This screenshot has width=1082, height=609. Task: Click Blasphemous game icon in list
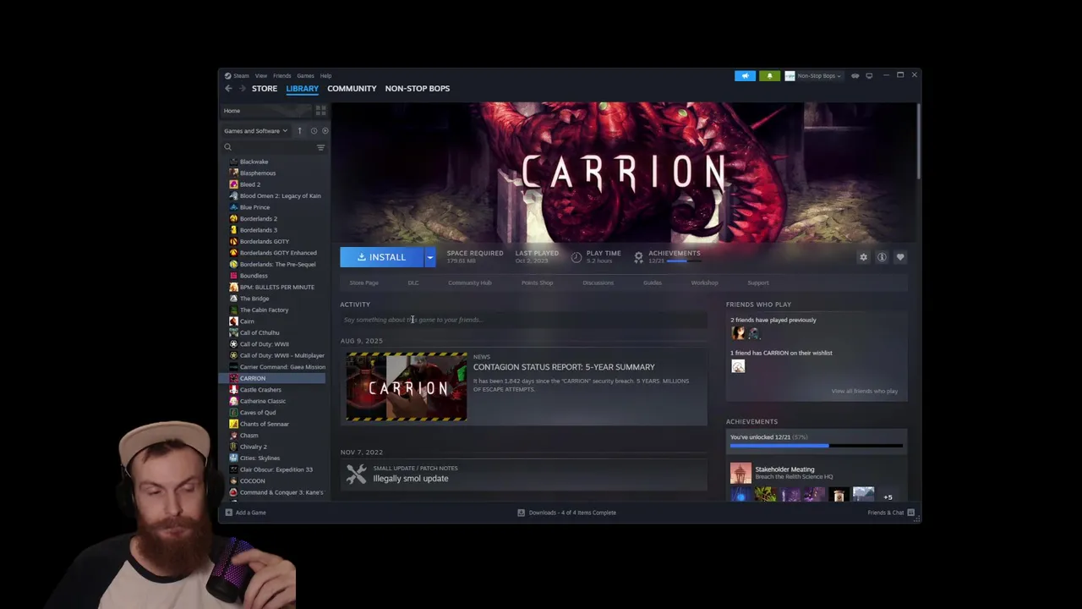(233, 173)
